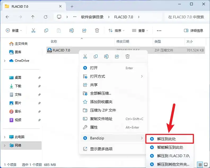
Task: Open 属性 from the context menu
Action: tap(113, 127)
